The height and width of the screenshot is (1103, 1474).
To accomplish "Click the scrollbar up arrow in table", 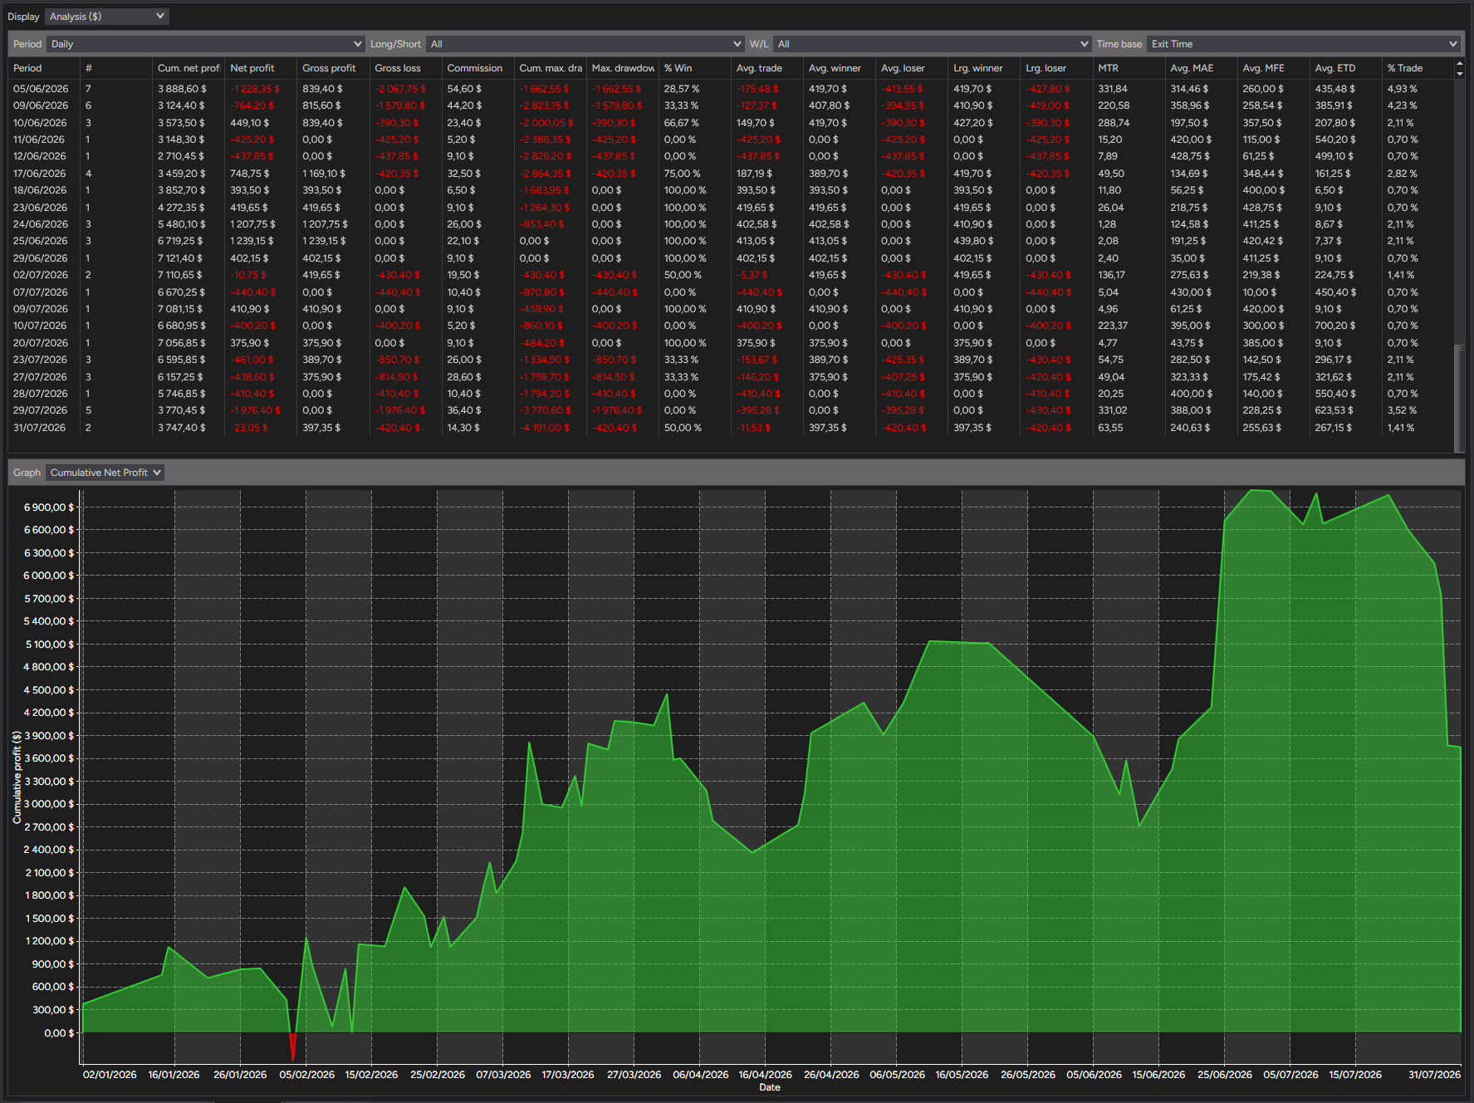I will click(x=1459, y=63).
